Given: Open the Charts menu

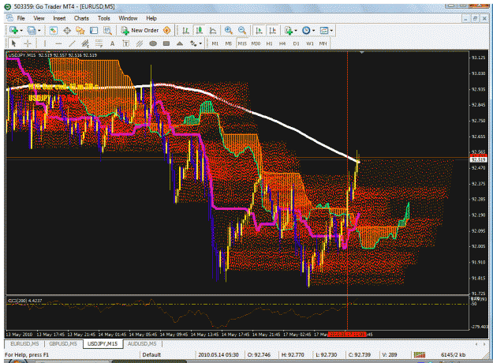Looking at the screenshot, I should [81, 18].
